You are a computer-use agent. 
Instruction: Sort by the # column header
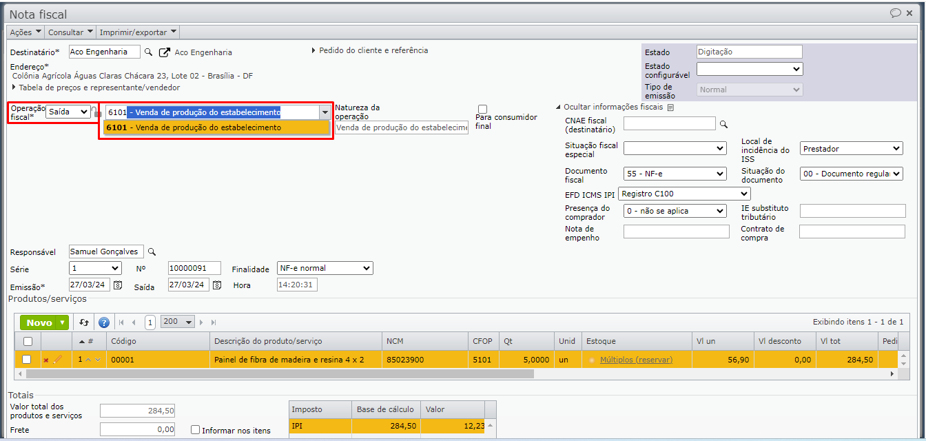[x=89, y=341]
